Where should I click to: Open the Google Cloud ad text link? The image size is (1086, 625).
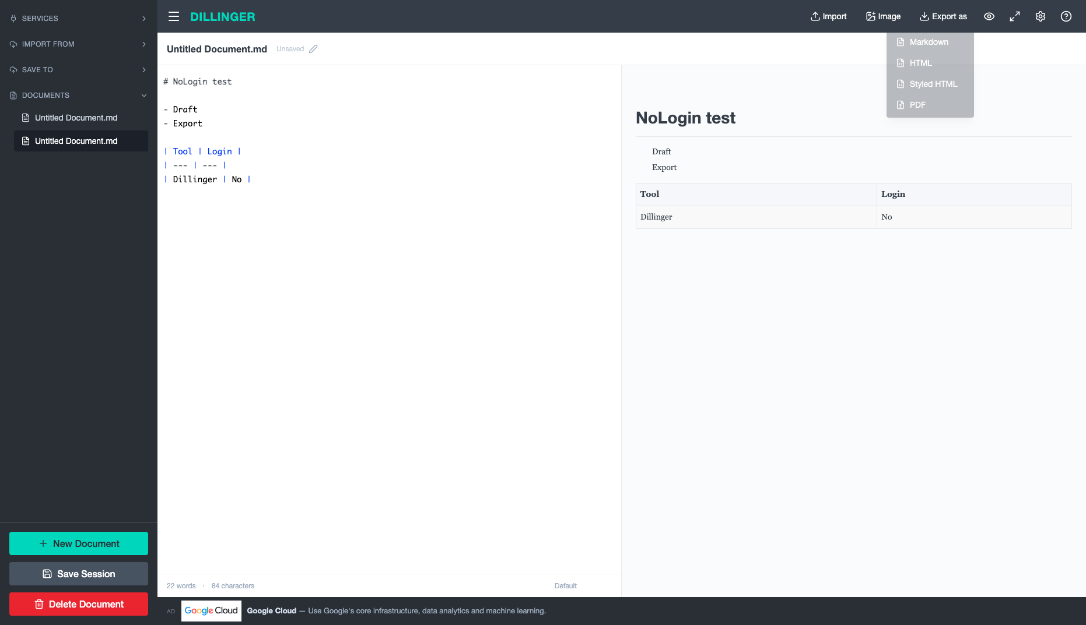click(397, 611)
